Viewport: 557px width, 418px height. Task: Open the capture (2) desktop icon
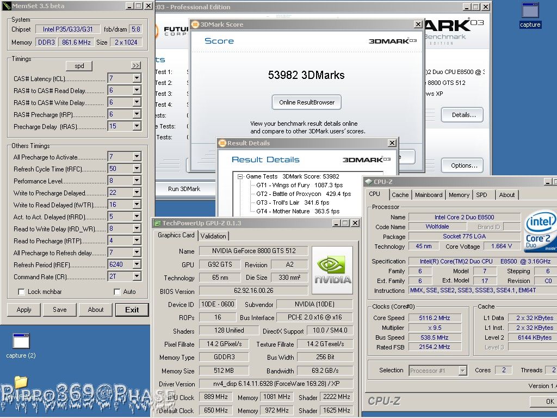coord(21,346)
